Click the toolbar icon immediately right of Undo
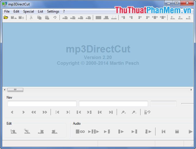 point(65,18)
